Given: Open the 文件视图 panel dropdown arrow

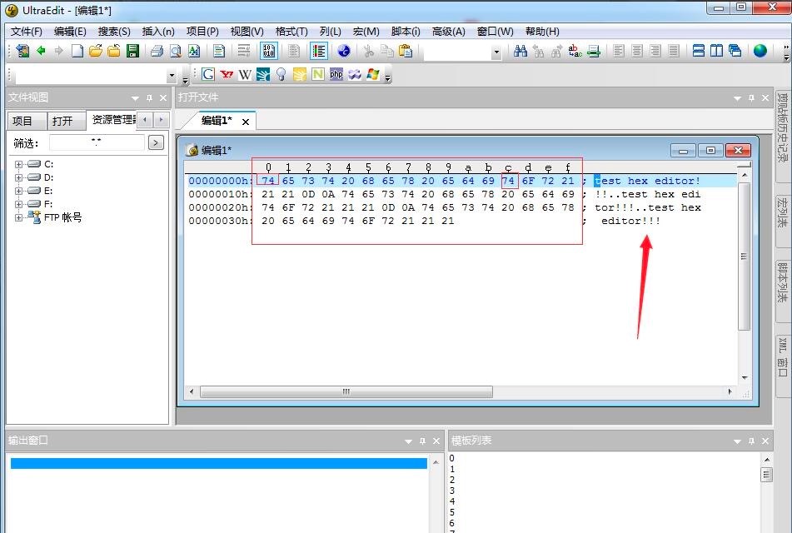Looking at the screenshot, I should pyautogui.click(x=135, y=98).
